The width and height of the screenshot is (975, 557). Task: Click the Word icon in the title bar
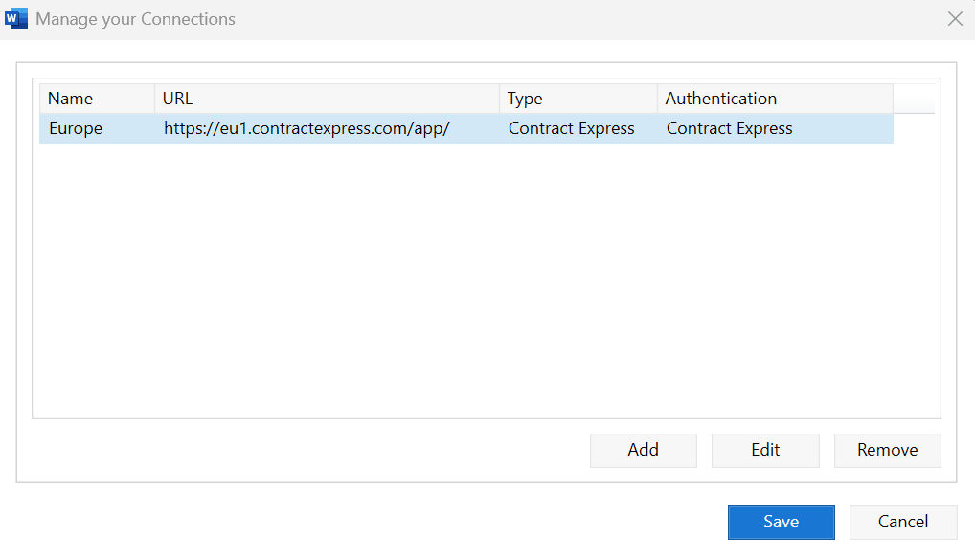(16, 18)
